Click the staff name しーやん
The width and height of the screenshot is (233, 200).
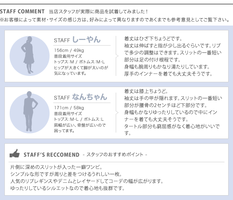click(86, 40)
